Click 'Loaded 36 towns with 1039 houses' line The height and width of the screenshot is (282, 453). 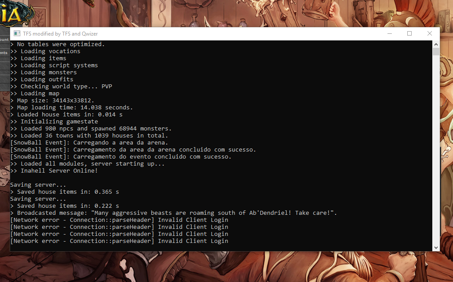pyautogui.click(x=89, y=135)
